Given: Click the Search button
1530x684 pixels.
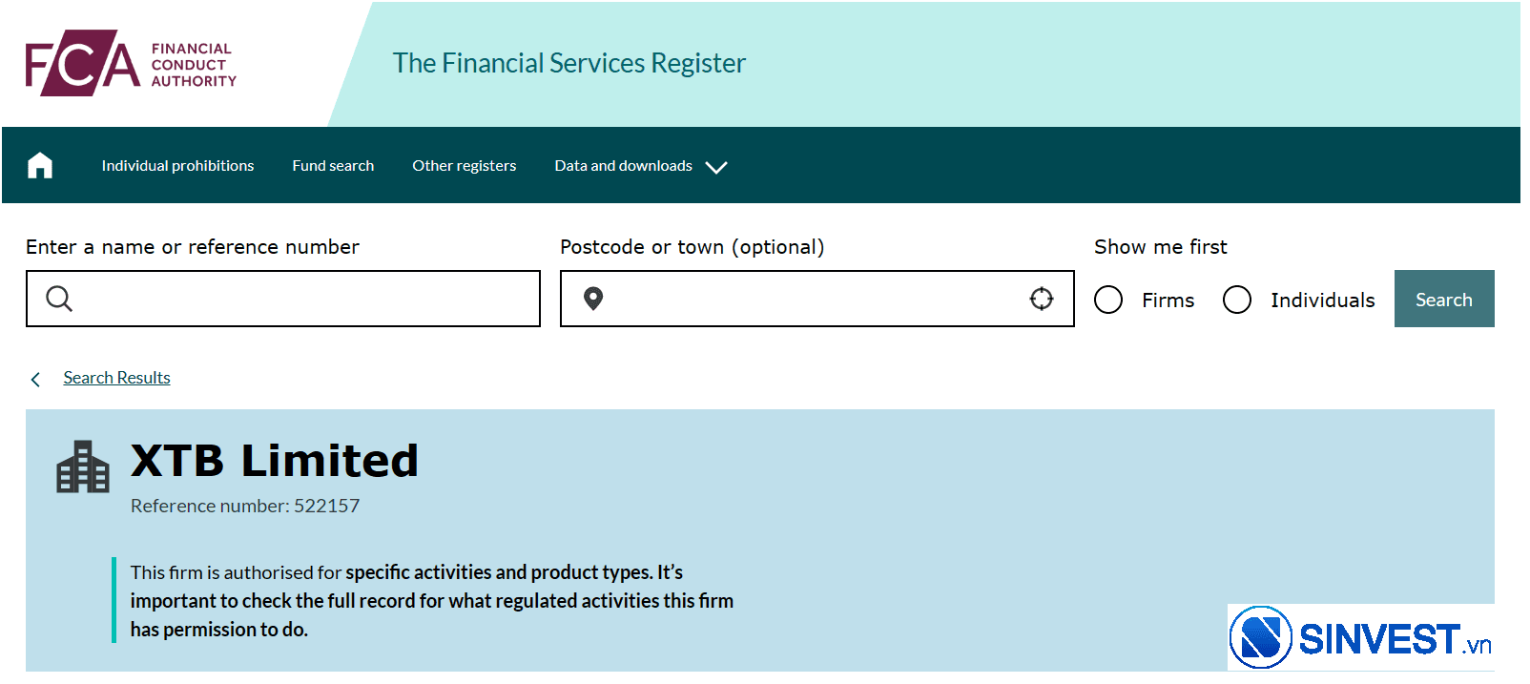Looking at the screenshot, I should click(1444, 299).
